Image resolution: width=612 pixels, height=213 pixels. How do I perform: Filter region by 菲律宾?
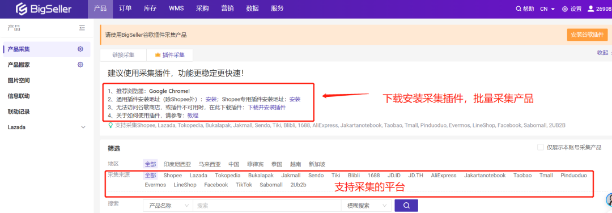click(x=255, y=164)
